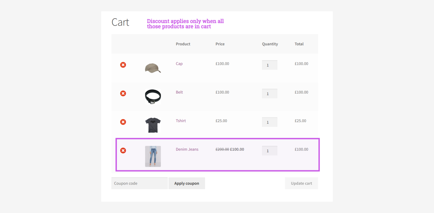
Task: Click the Update cart button
Action: [301, 183]
